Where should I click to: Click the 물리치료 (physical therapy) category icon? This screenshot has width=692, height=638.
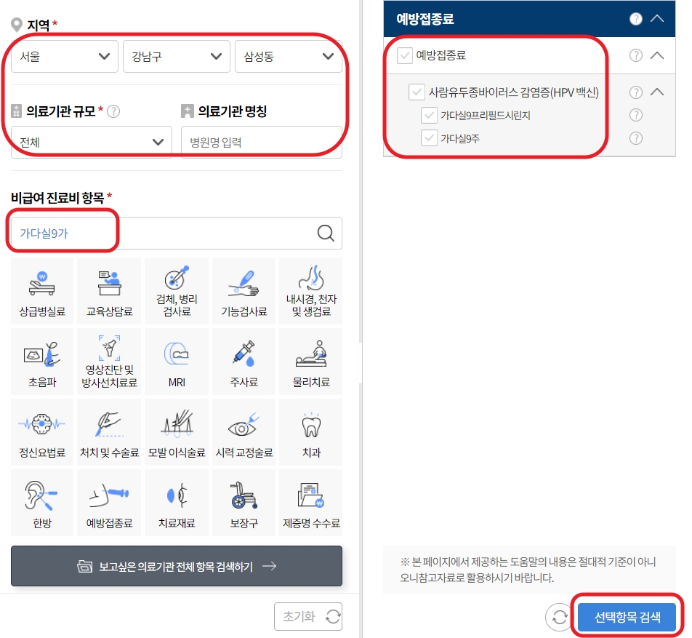[310, 362]
